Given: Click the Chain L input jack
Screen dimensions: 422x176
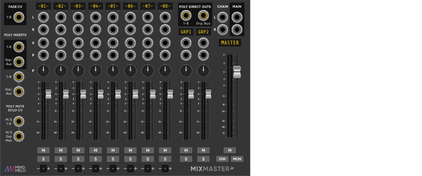Looking at the screenshot, I should pos(223,17).
